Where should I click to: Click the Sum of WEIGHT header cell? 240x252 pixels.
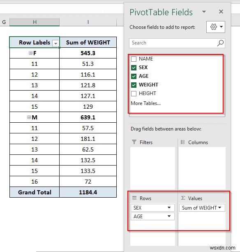[x=88, y=42]
